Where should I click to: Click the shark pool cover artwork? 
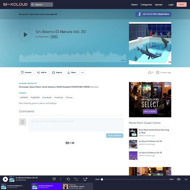150,43
